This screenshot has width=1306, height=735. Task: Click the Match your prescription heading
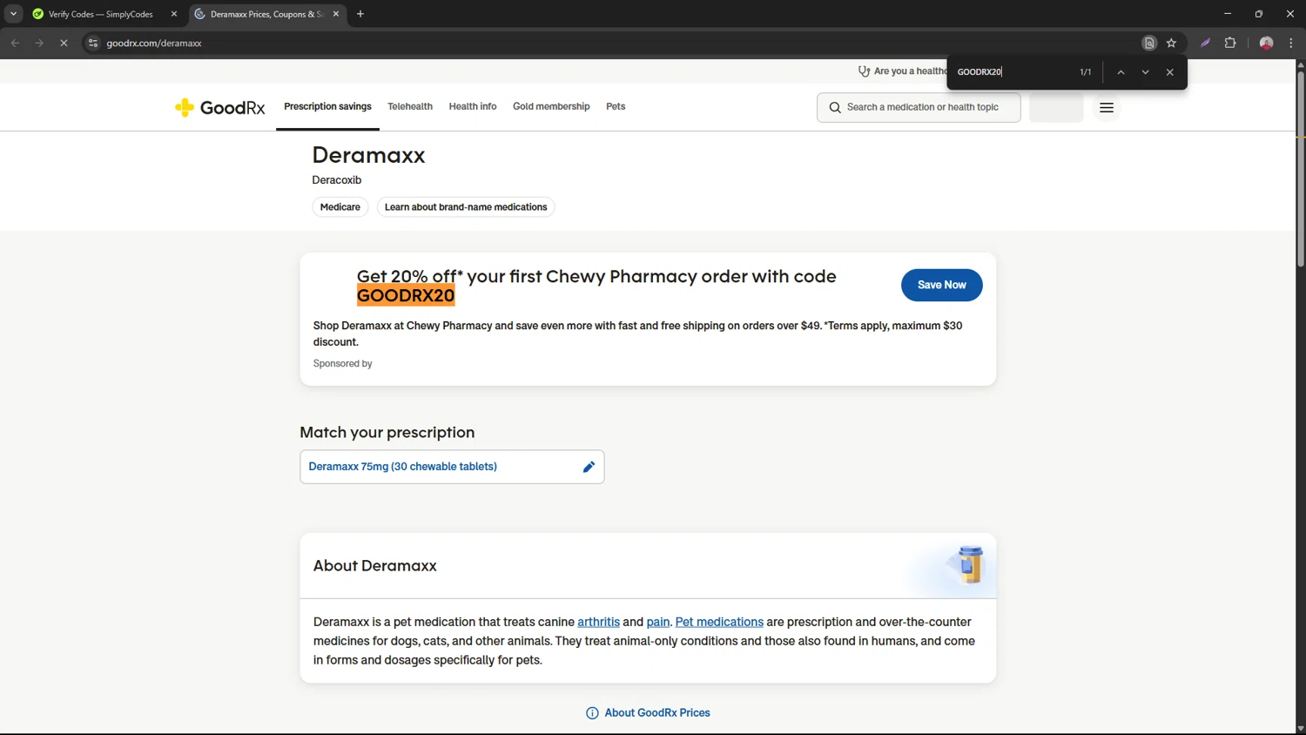pyautogui.click(x=387, y=433)
